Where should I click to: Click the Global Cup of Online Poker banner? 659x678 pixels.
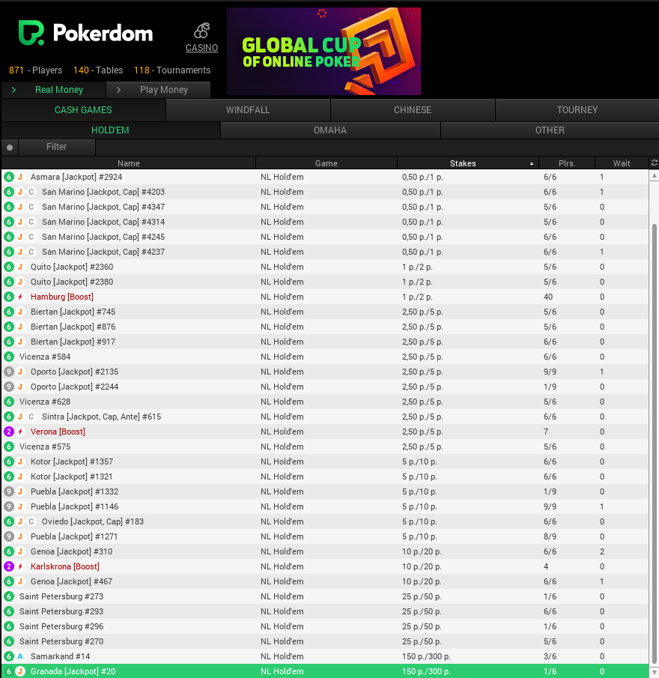click(323, 51)
